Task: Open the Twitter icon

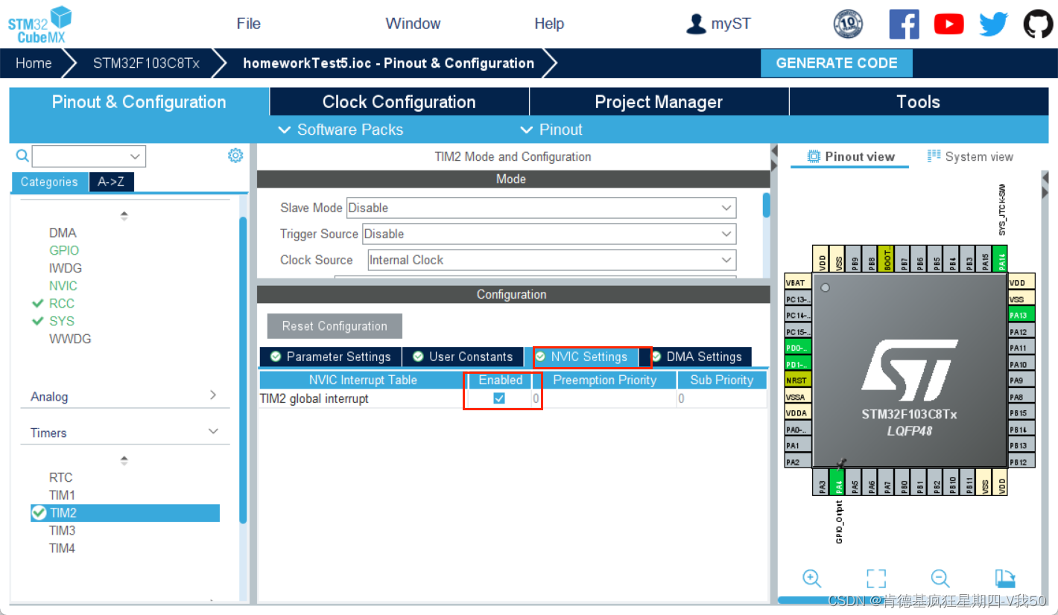Action: [993, 24]
